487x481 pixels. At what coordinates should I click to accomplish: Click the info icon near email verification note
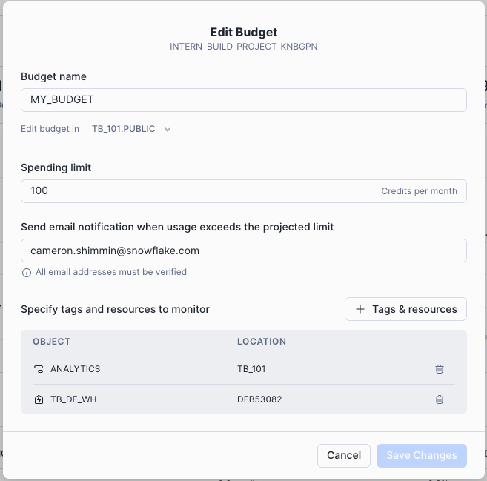point(27,272)
